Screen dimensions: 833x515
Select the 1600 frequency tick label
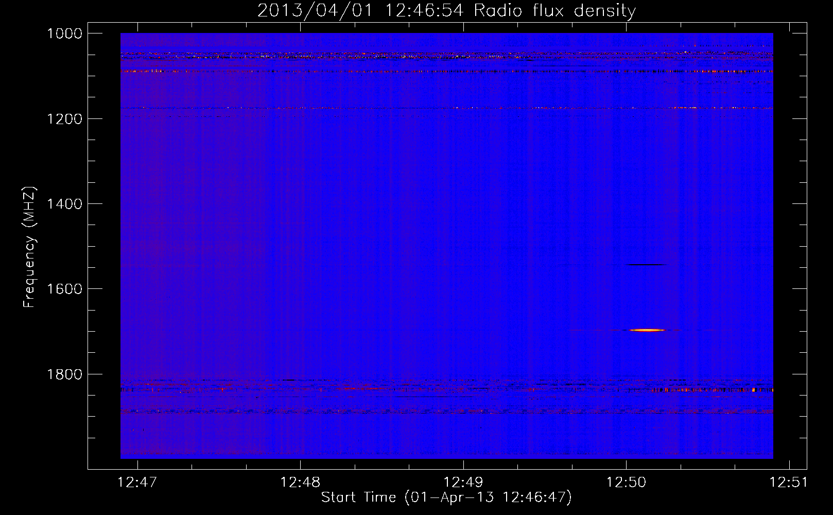point(64,289)
